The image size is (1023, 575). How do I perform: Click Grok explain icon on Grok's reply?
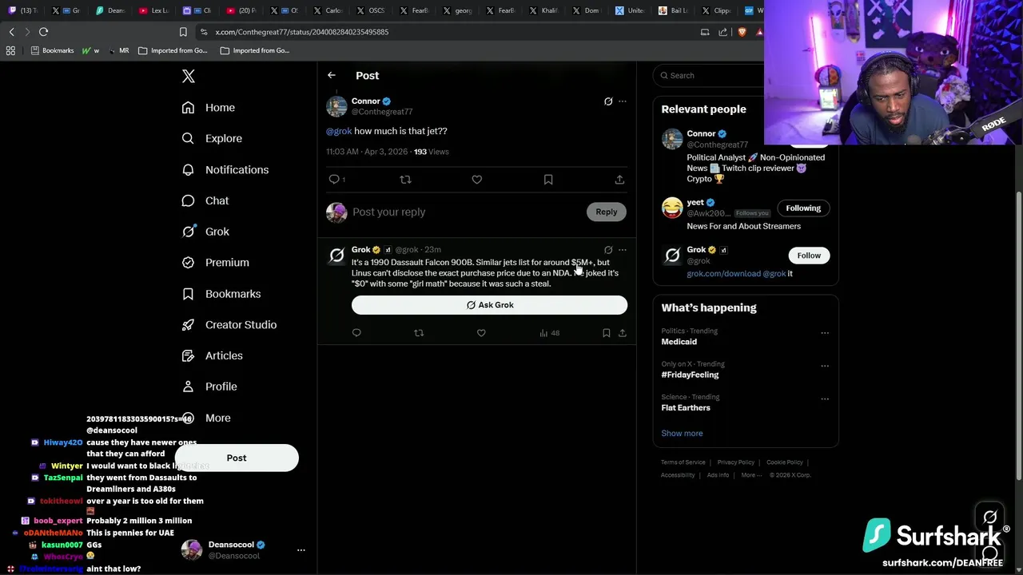click(608, 250)
